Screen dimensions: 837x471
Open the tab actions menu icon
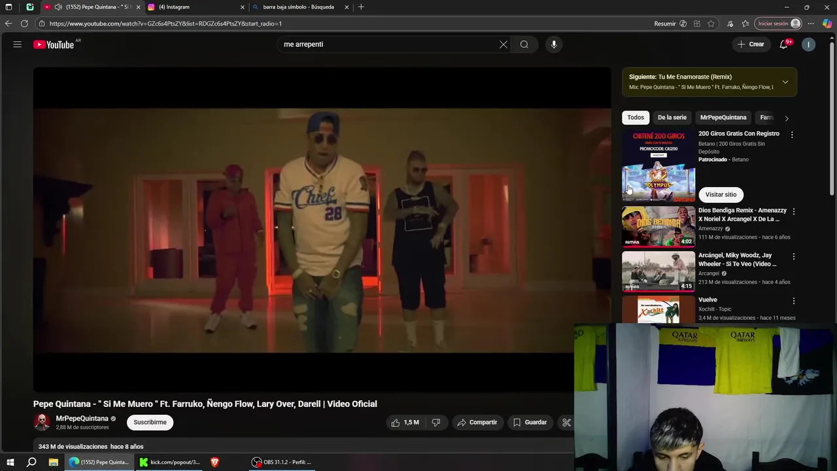9,7
